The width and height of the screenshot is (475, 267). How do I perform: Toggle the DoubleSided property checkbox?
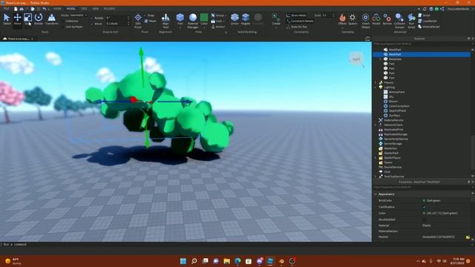[424, 220]
